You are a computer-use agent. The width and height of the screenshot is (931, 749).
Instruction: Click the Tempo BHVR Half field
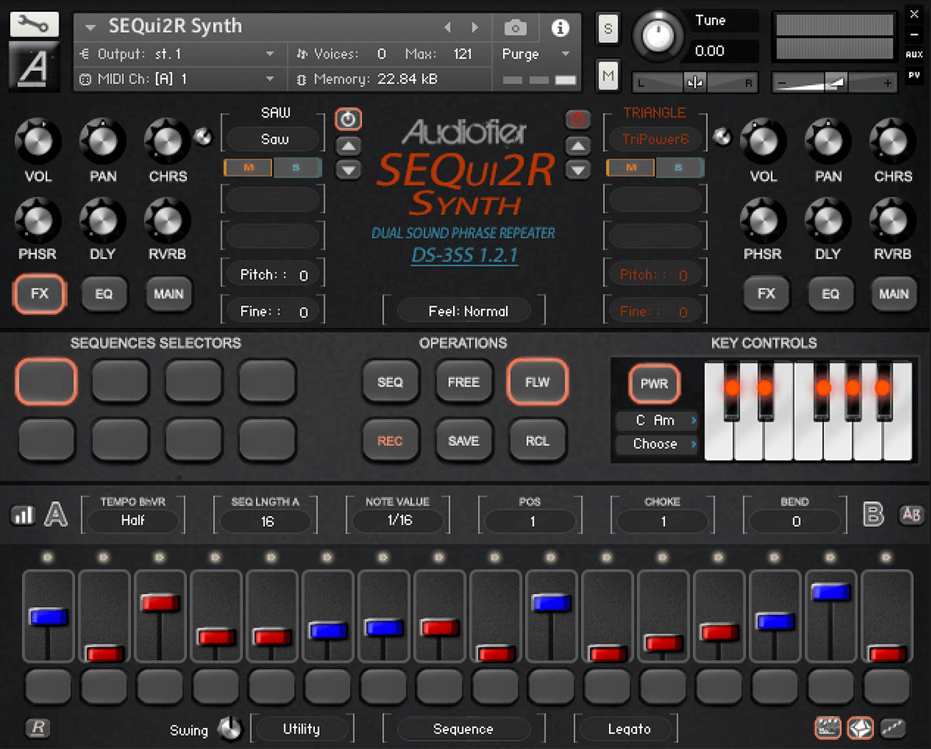133,521
